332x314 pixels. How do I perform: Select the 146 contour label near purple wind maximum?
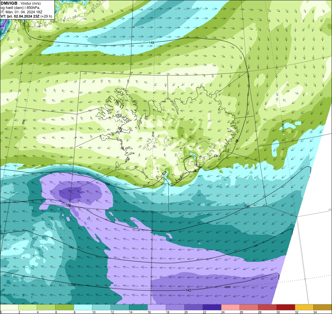pos(68,204)
